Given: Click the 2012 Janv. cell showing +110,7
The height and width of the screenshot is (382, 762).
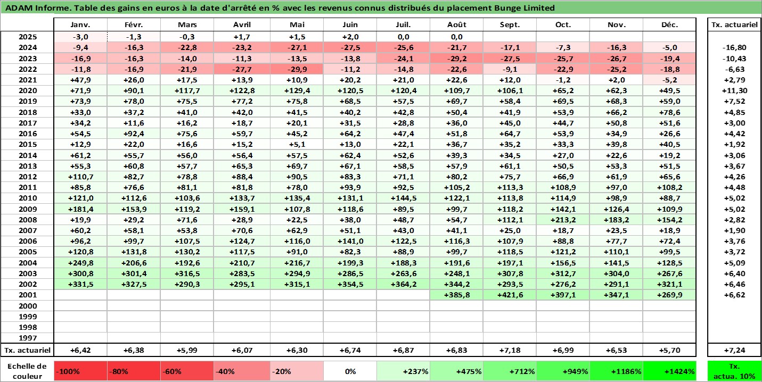Looking at the screenshot, I should pyautogui.click(x=81, y=177).
